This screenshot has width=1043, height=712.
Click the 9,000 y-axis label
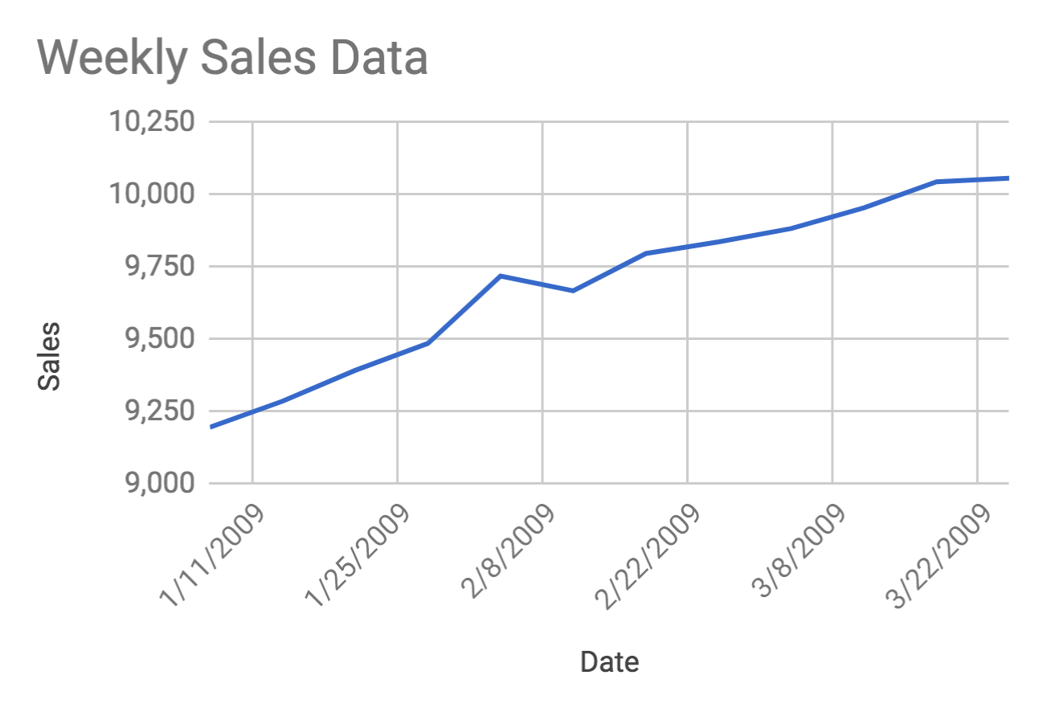(151, 484)
